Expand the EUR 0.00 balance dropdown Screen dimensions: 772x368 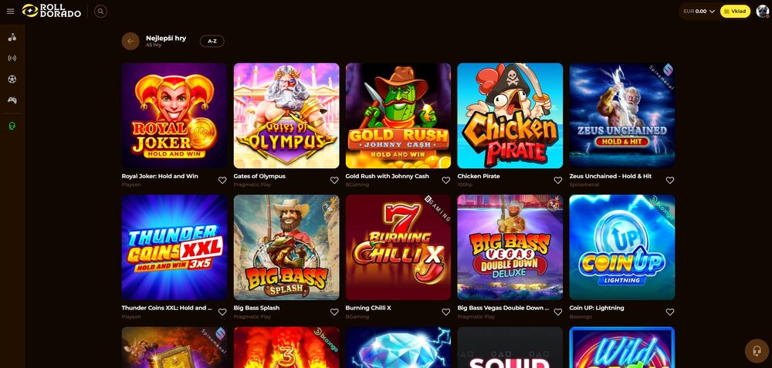[x=698, y=12]
